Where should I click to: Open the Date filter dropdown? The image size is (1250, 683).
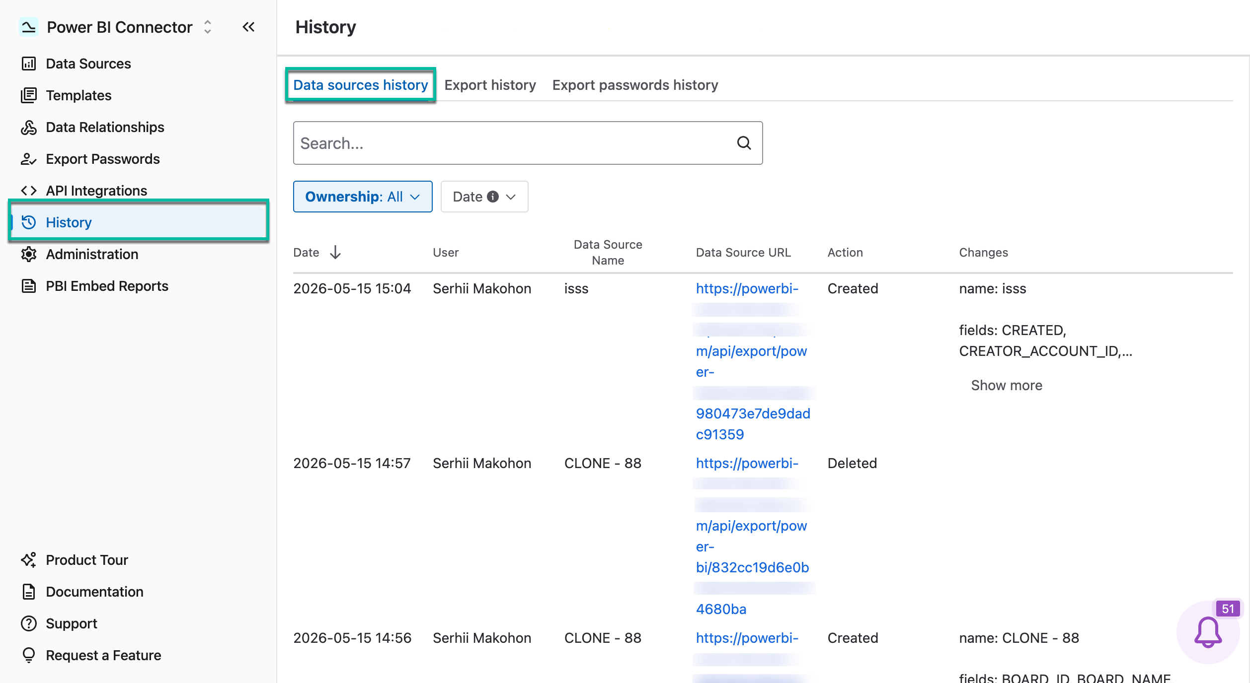coord(484,197)
